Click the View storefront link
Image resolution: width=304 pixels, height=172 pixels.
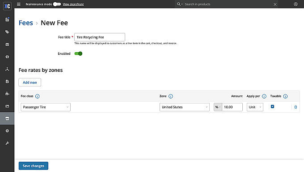pos(73,4)
